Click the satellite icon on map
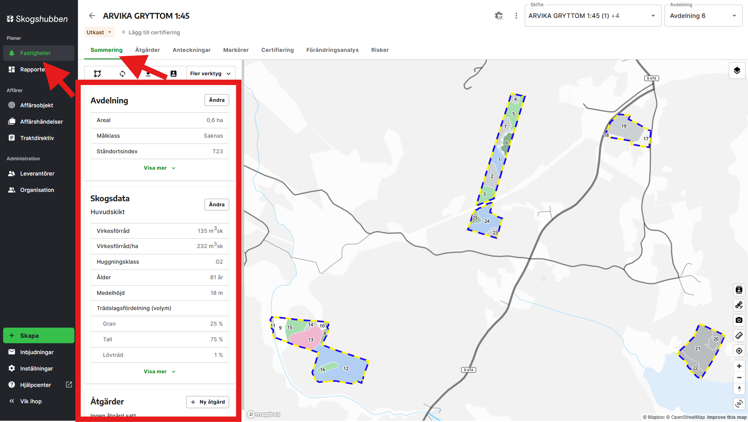 [739, 305]
